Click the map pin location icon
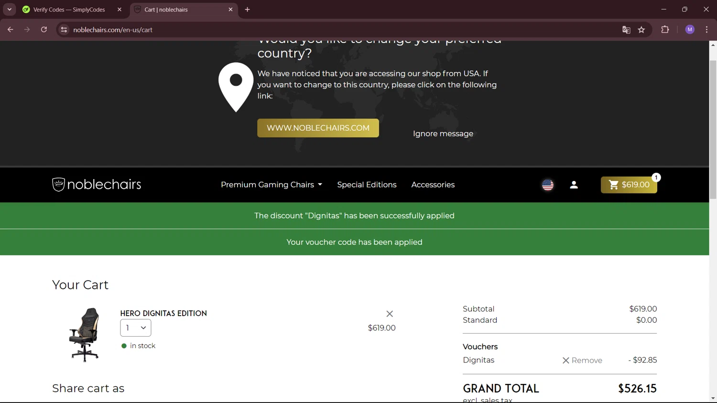The width and height of the screenshot is (717, 403). pos(236,87)
